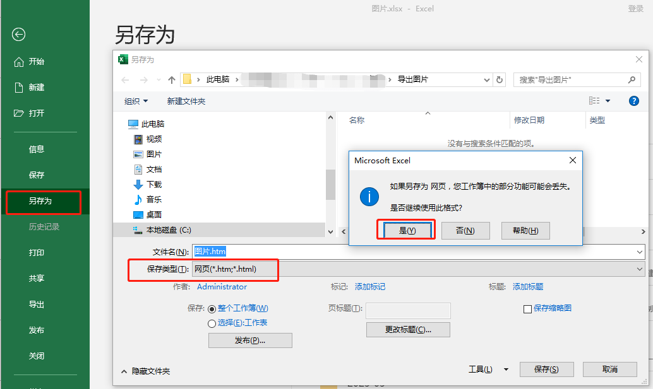Image resolution: width=653 pixels, height=389 pixels.
Task: Click the 添加标题 link
Action: click(x=528, y=287)
